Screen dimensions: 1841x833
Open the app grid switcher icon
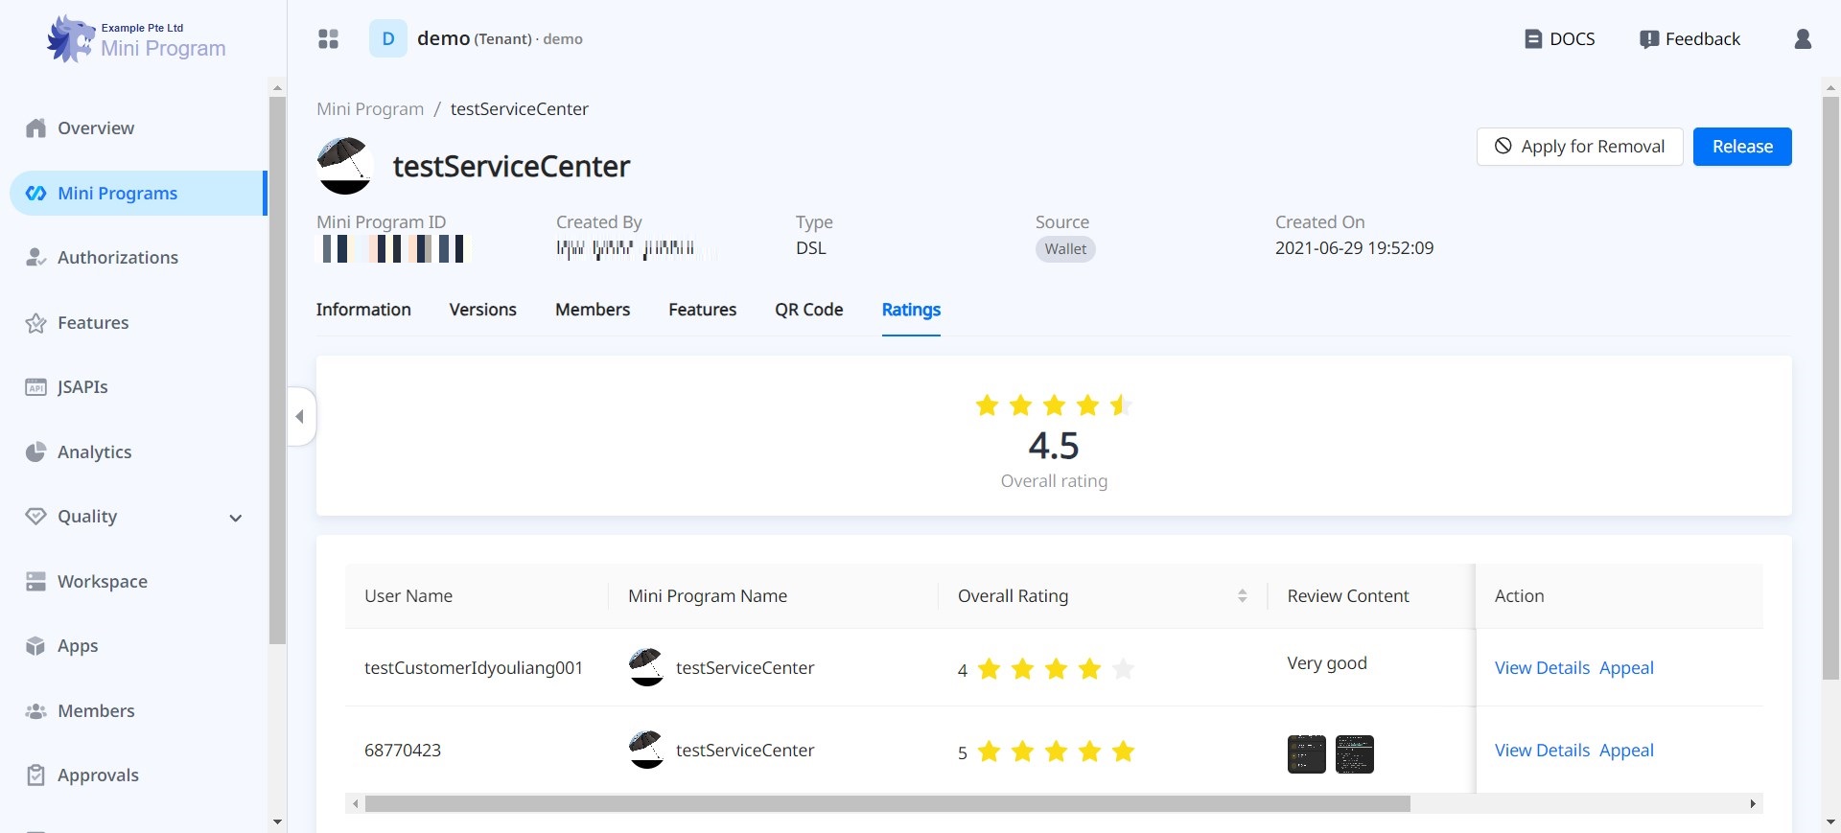[328, 39]
